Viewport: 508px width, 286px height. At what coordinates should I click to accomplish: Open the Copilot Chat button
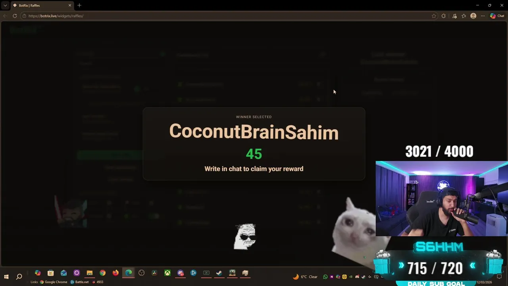[x=497, y=16]
